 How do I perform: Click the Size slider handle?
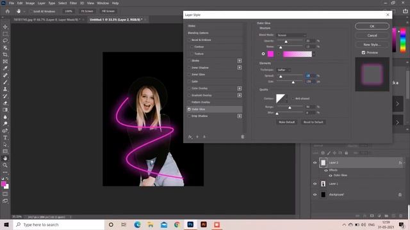[293, 82]
